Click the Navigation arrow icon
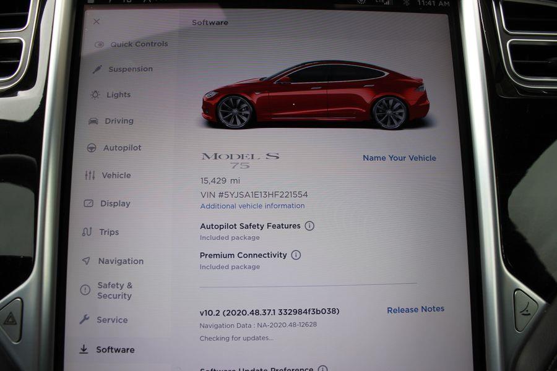The width and height of the screenshot is (557, 371). 86,261
